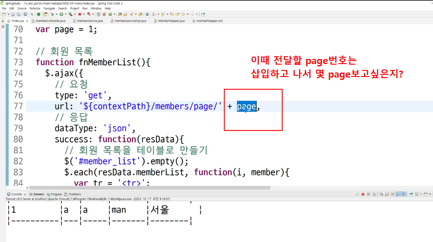Click the editor horizontal scrollbar thumb

150,188
